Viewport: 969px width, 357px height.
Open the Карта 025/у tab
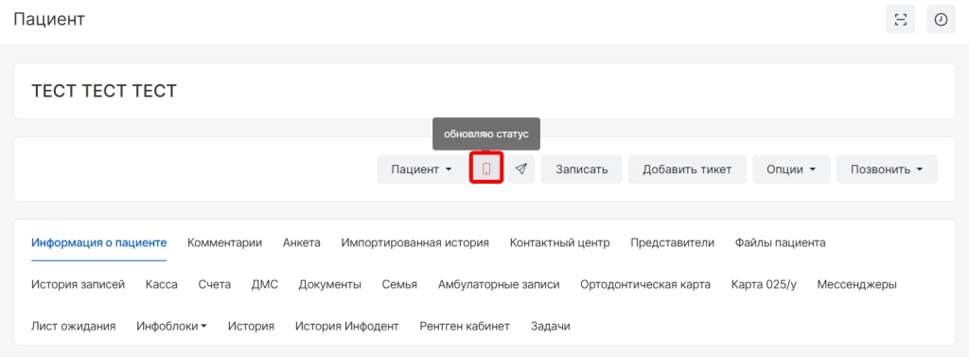(764, 285)
